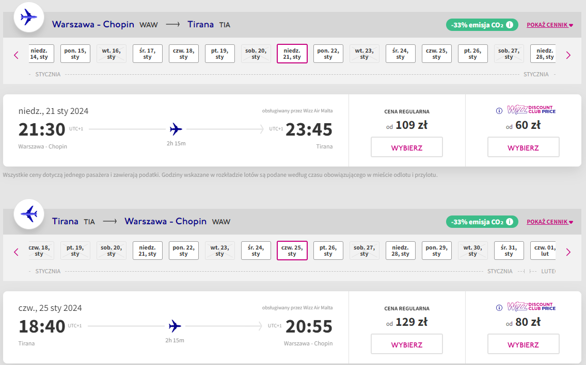Select outbound date śr. 17, sty
Image resolution: width=586 pixels, height=365 pixels.
click(x=147, y=54)
